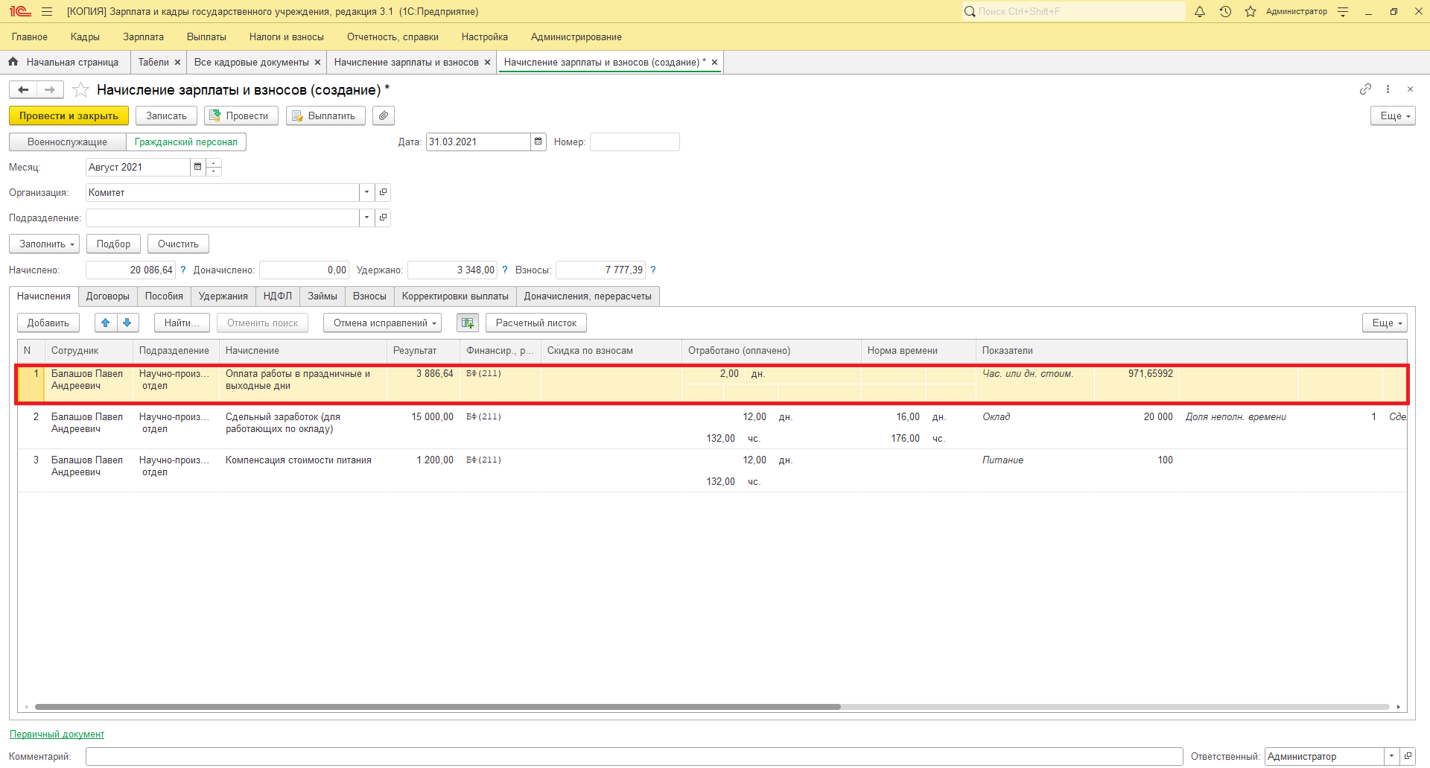Show help for Взносы question mark
The image size is (1430, 768).
pos(653,270)
